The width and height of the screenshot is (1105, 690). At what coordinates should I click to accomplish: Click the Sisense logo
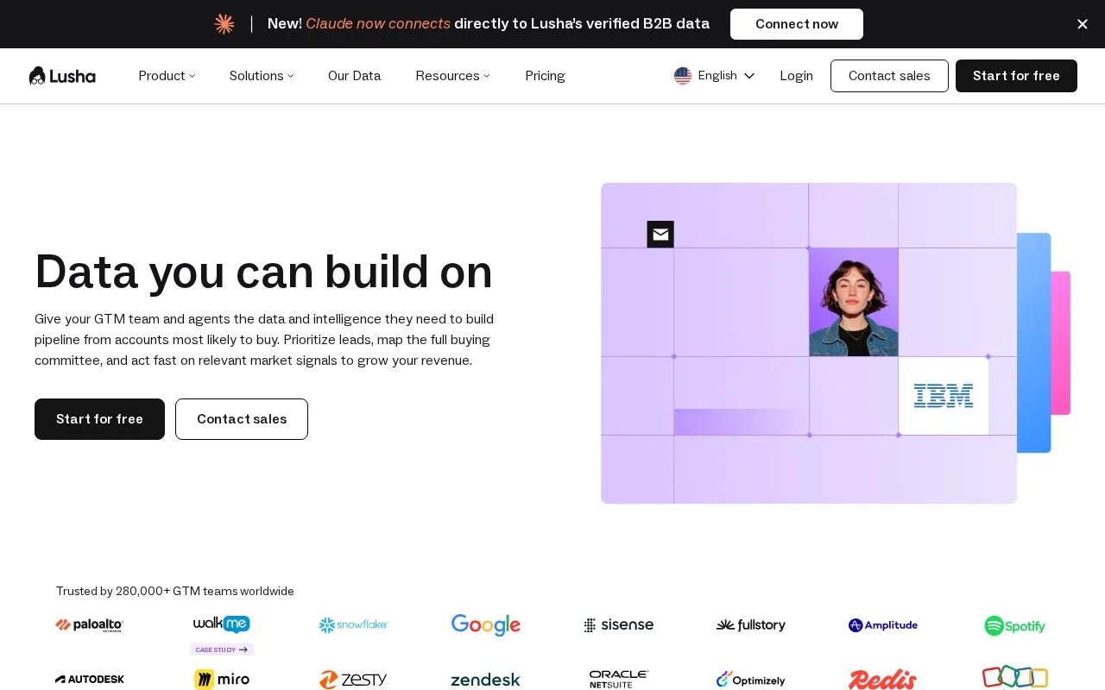coord(619,625)
